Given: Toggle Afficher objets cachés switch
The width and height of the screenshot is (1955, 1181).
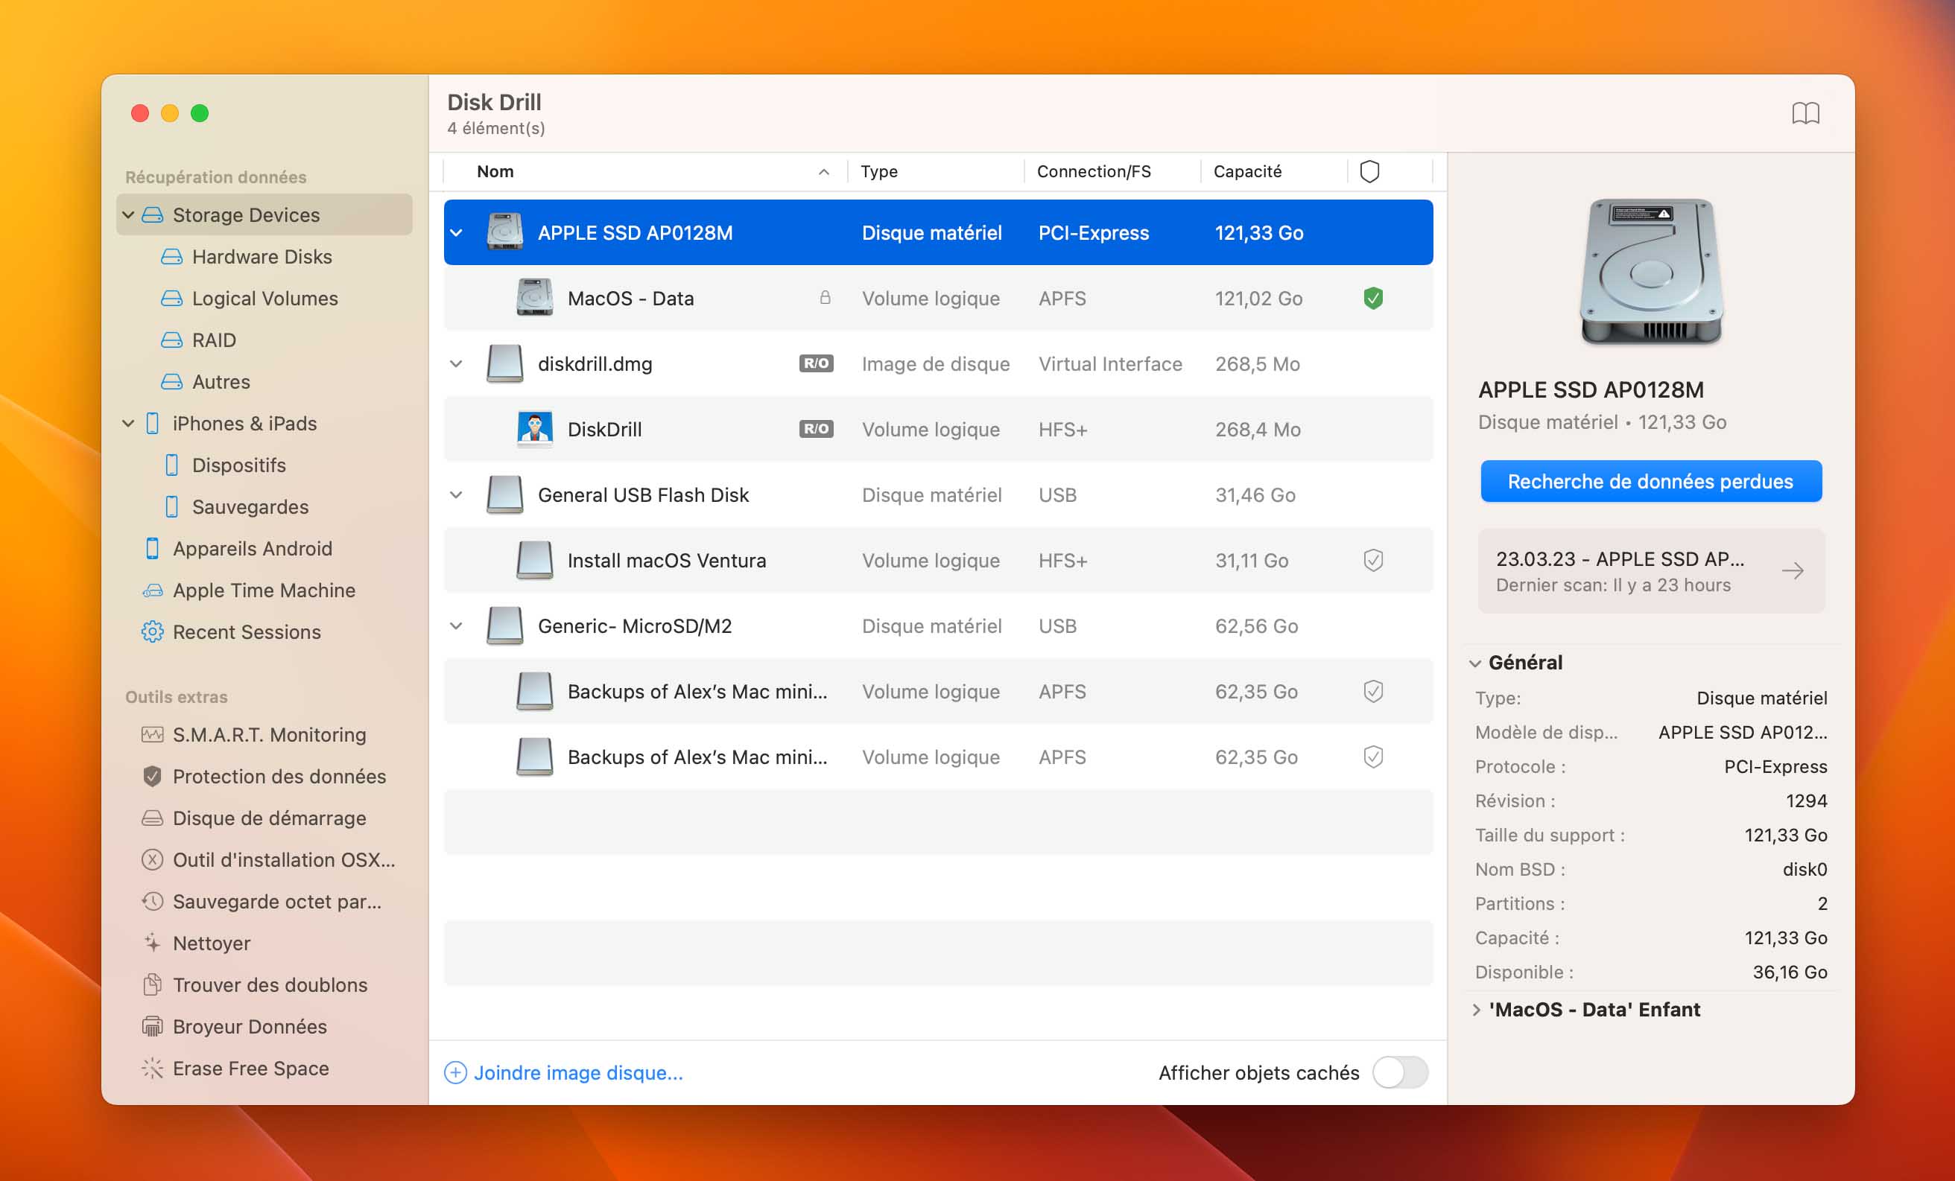Looking at the screenshot, I should click(x=1401, y=1072).
